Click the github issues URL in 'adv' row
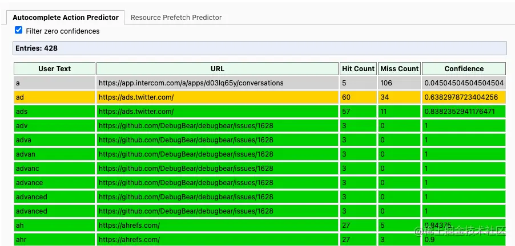515x246 pixels. click(x=218, y=126)
